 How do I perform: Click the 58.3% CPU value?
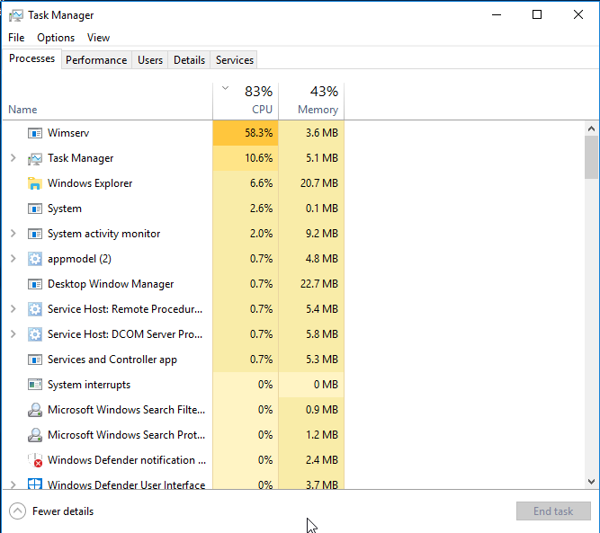point(259,133)
